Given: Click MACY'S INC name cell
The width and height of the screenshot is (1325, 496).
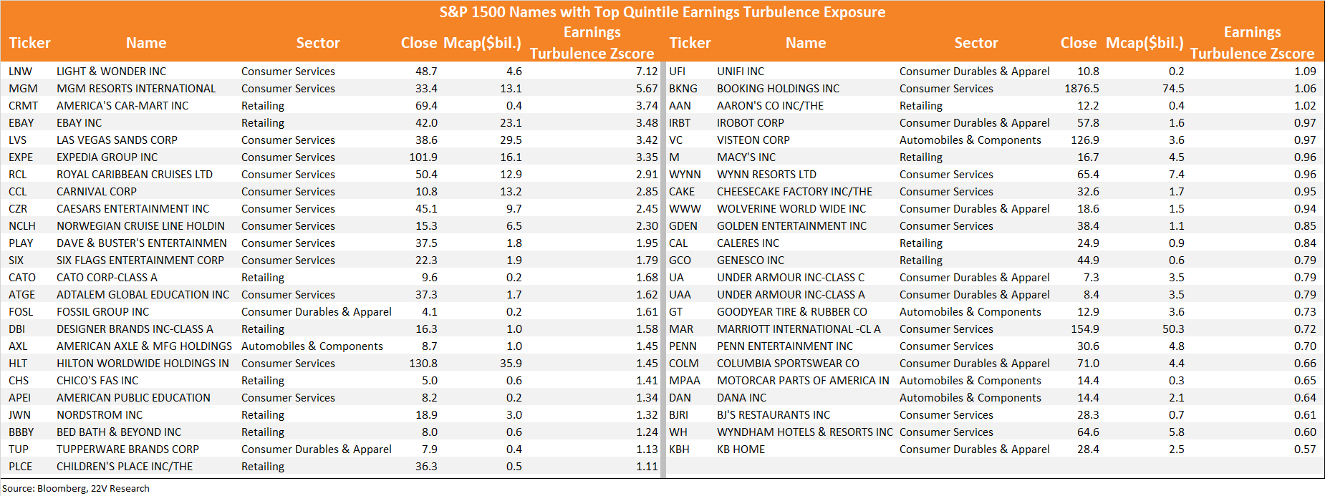Looking at the screenshot, I should tap(746, 157).
